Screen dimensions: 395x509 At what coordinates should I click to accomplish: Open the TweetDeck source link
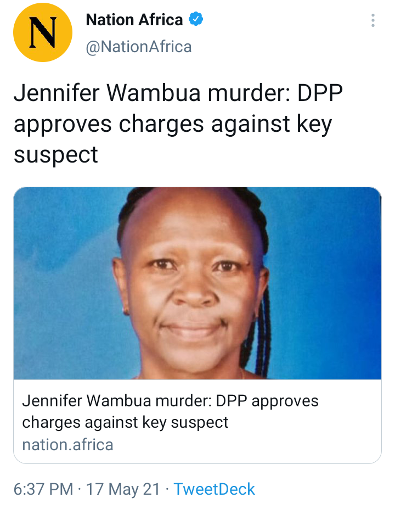click(x=215, y=489)
